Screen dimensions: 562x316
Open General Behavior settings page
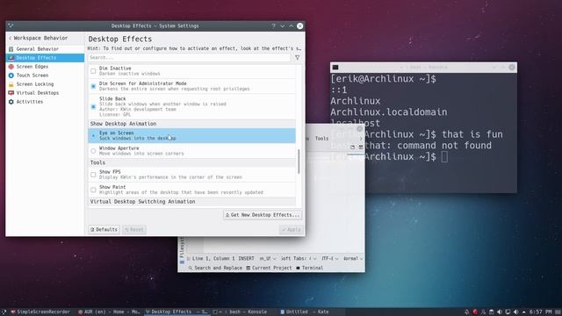45,49
